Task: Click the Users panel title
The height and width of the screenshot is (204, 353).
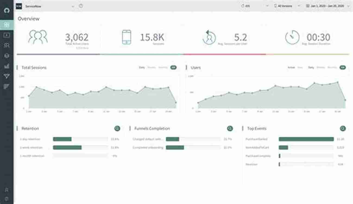Action: pos(196,68)
